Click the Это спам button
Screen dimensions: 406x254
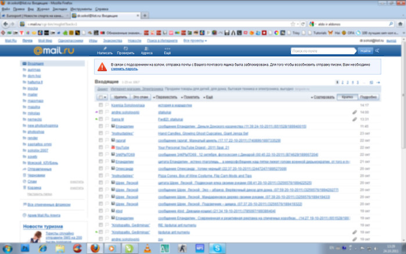[x=141, y=97]
